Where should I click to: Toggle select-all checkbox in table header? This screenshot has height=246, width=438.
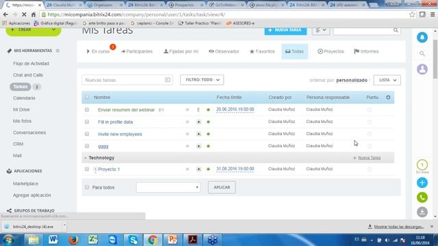coord(87,97)
